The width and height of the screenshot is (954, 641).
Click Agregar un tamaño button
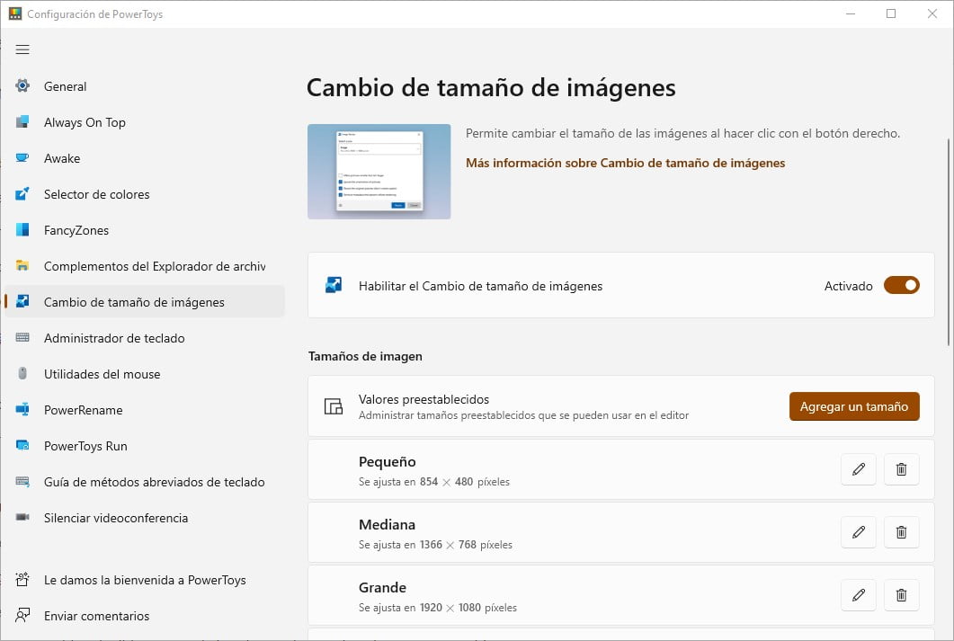(854, 406)
